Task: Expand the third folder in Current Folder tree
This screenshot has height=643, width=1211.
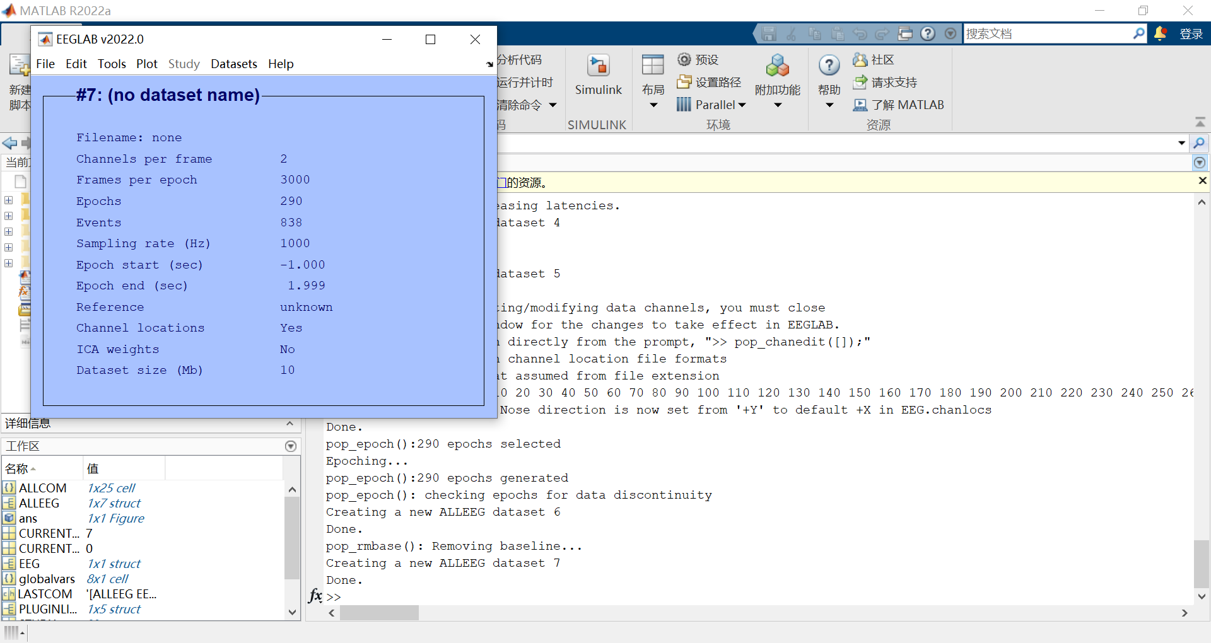Action: [x=9, y=231]
